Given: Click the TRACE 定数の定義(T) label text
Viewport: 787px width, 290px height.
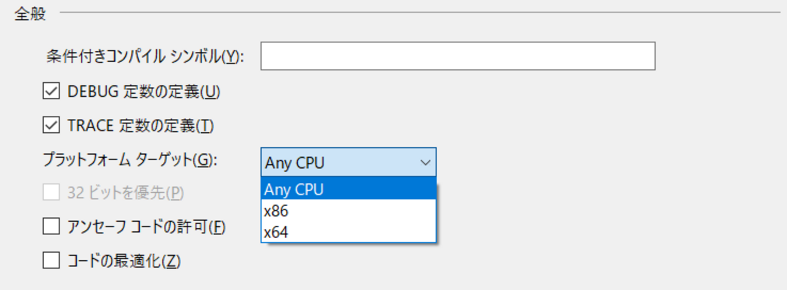Looking at the screenshot, I should pos(140,126).
